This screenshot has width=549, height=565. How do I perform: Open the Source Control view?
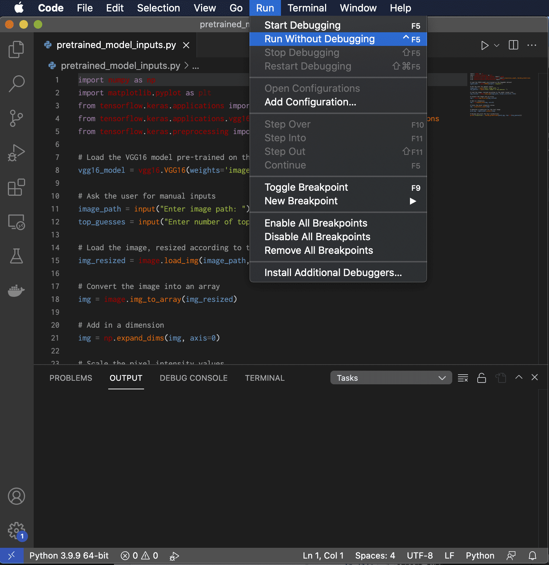pyautogui.click(x=16, y=118)
